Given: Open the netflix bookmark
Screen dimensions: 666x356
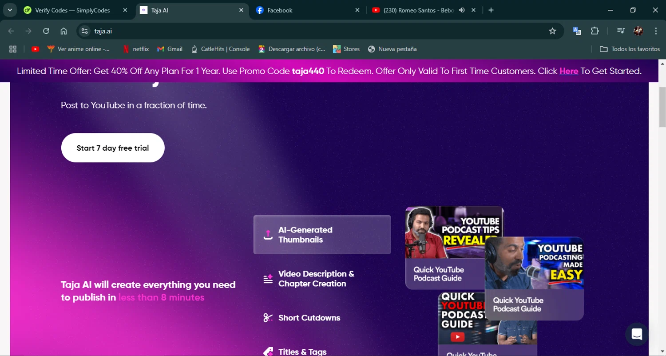Looking at the screenshot, I should point(135,49).
